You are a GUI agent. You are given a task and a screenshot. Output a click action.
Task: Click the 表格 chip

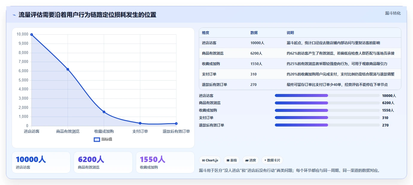pos(231,160)
